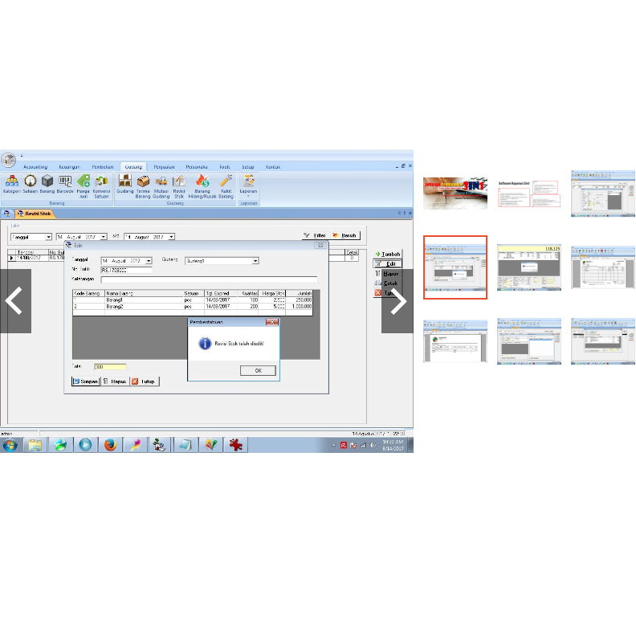Expand the Tanggal filter type dropdown
This screenshot has width=636, height=636.
coord(48,237)
